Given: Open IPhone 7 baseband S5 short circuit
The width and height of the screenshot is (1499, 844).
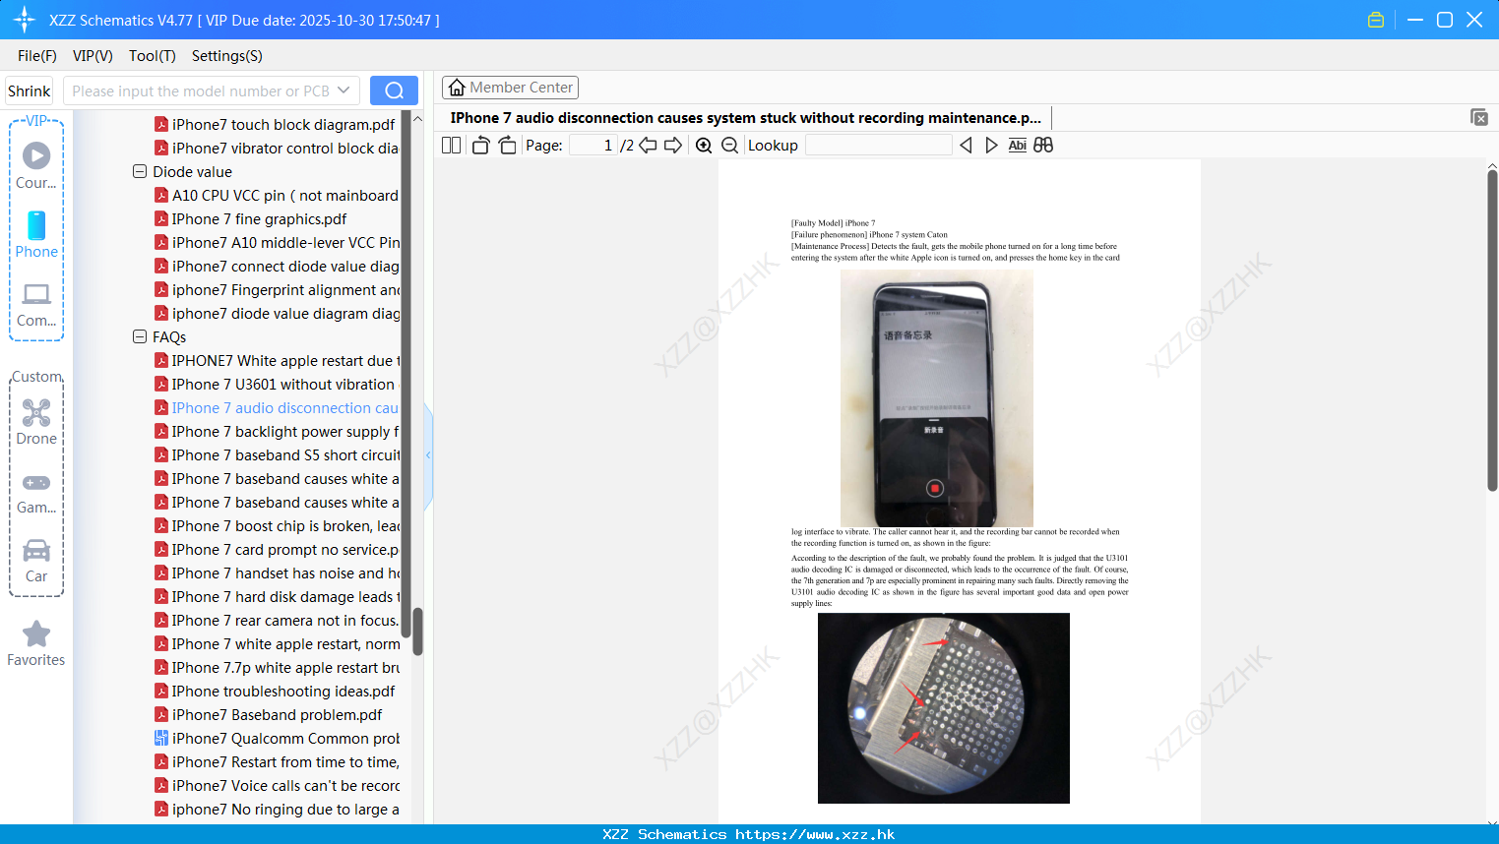Looking at the screenshot, I should click(285, 455).
